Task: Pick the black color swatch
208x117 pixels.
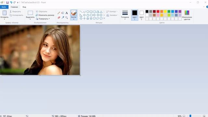Action: [x=147, y=12]
